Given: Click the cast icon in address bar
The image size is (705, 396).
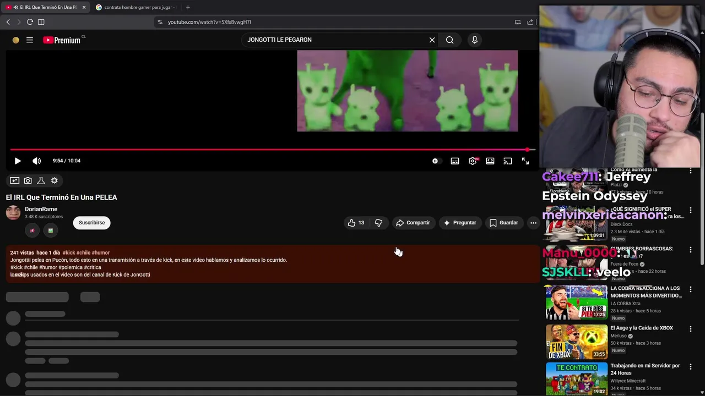Looking at the screenshot, I should pos(518,22).
